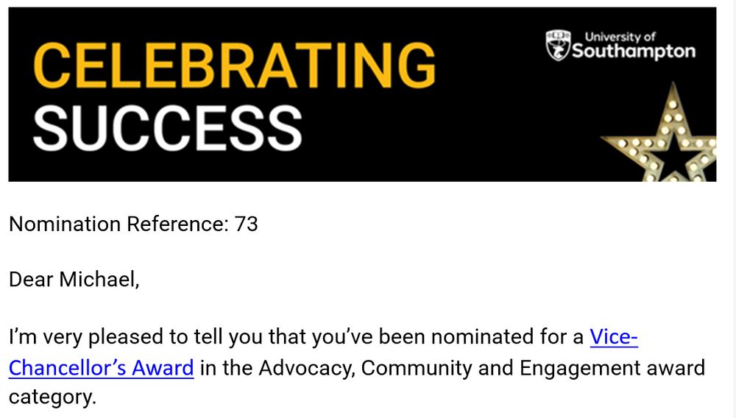Click the word 'Chancellor's' in the link
Screen dimensions: 736x418
coord(67,367)
